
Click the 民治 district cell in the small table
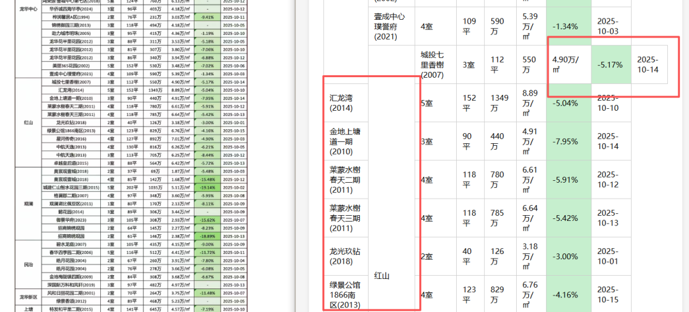coord(28,264)
